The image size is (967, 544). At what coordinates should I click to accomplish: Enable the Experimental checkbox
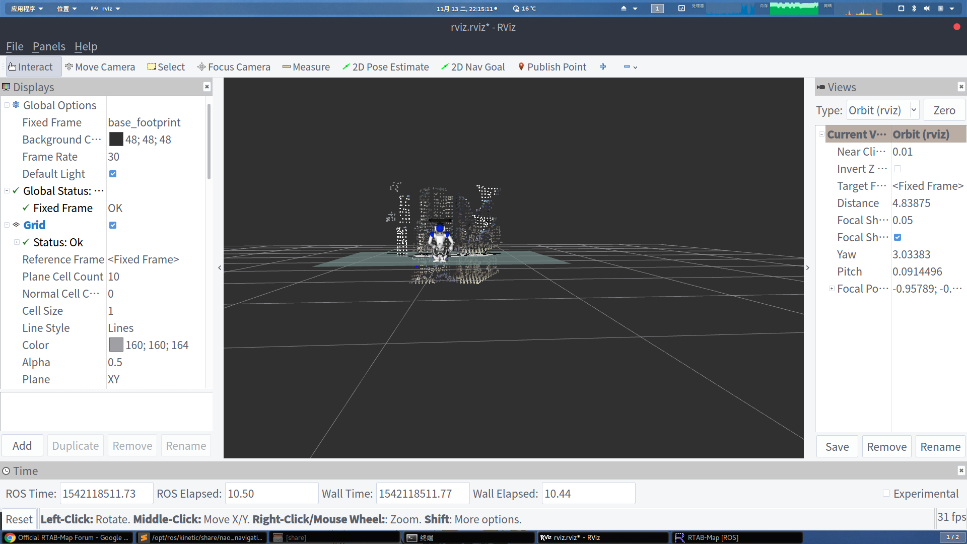pos(886,494)
